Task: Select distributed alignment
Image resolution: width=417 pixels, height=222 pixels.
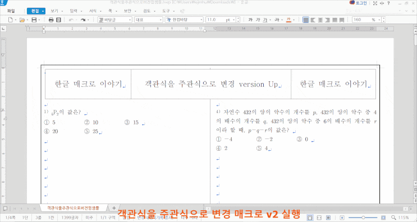Action: pos(334,20)
